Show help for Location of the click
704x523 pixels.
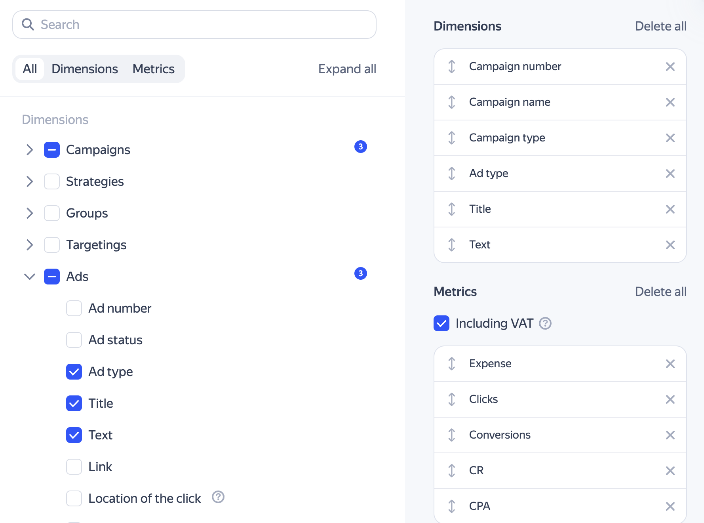[x=218, y=497]
